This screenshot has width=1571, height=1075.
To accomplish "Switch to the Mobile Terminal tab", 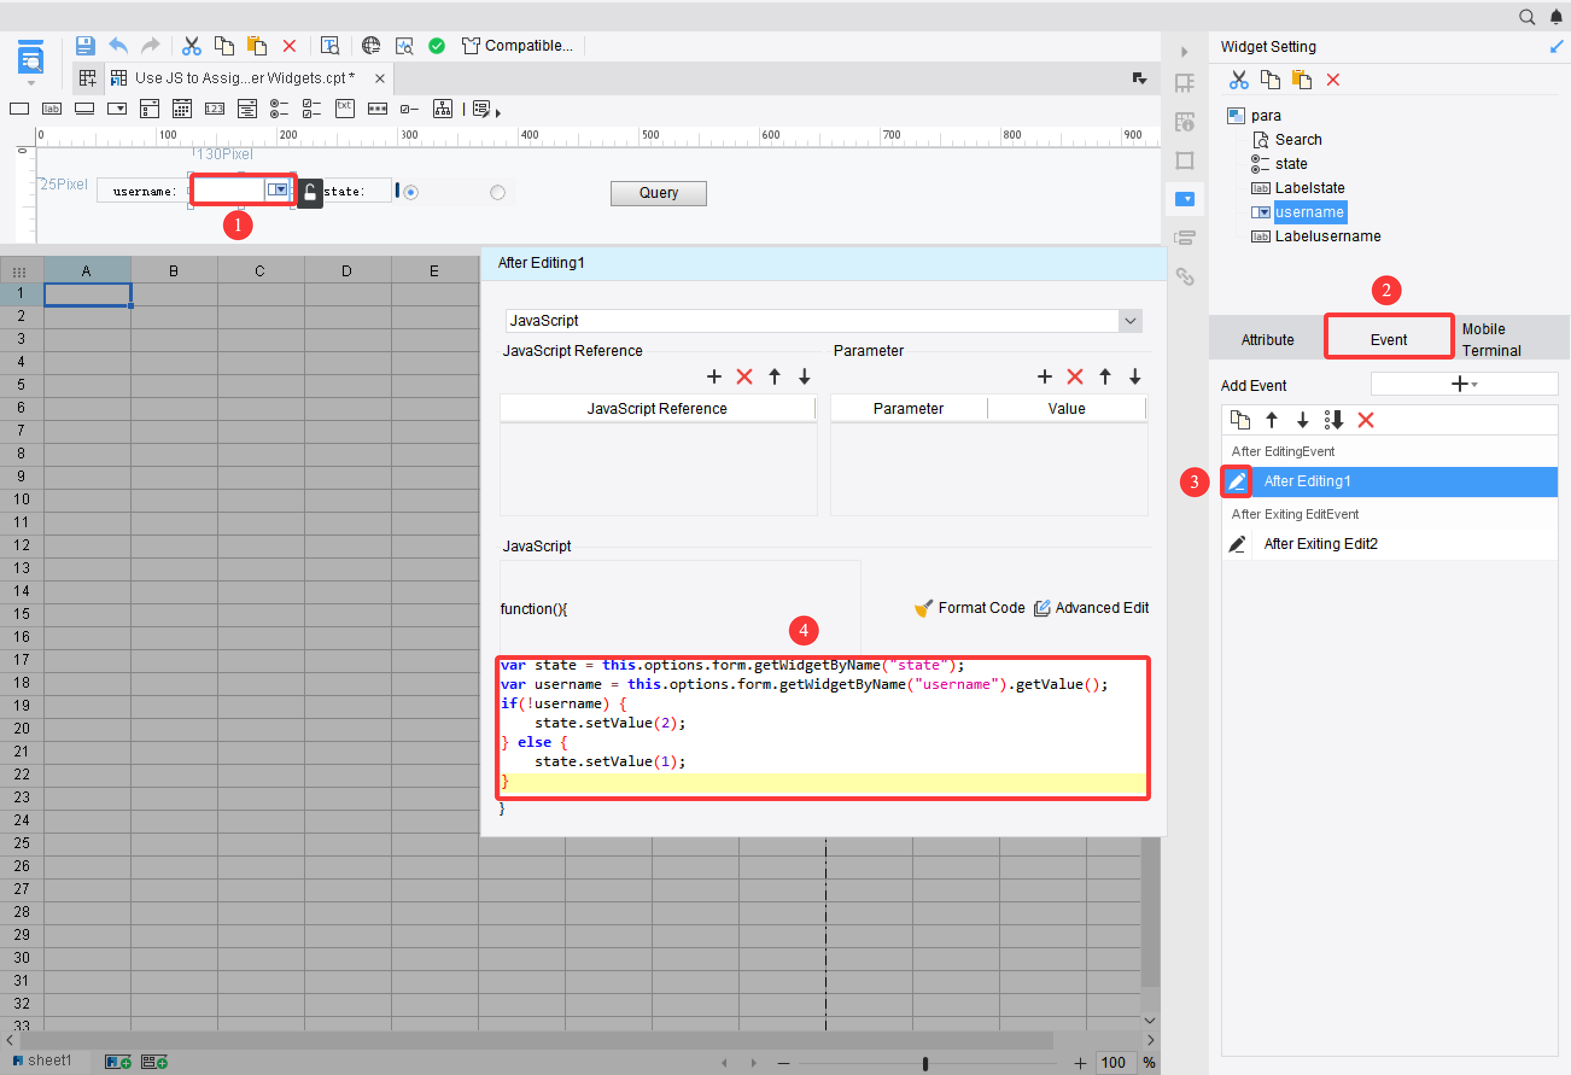I will [1491, 338].
